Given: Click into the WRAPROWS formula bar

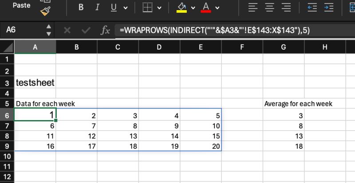Looking at the screenshot, I should pos(235,30).
